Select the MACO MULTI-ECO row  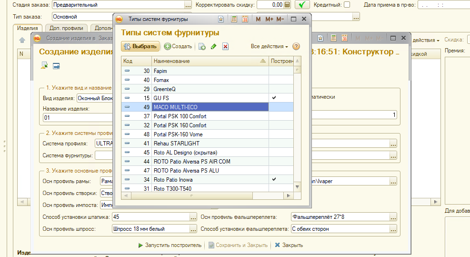(208, 107)
